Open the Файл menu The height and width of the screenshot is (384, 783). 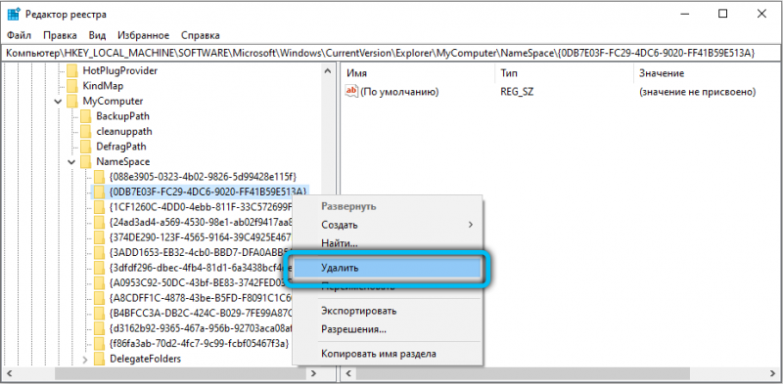[19, 35]
